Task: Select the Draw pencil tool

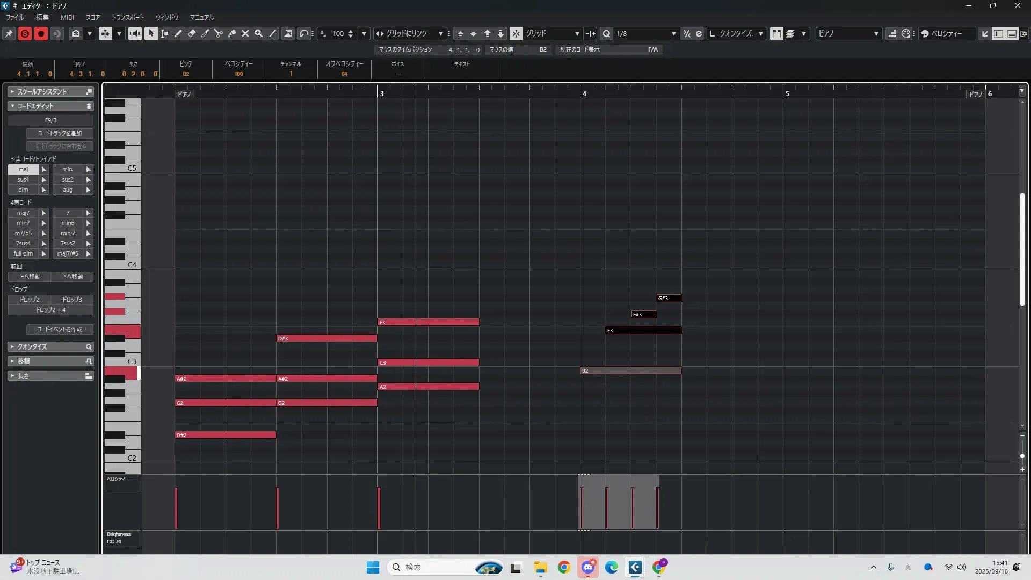Action: 178,33
